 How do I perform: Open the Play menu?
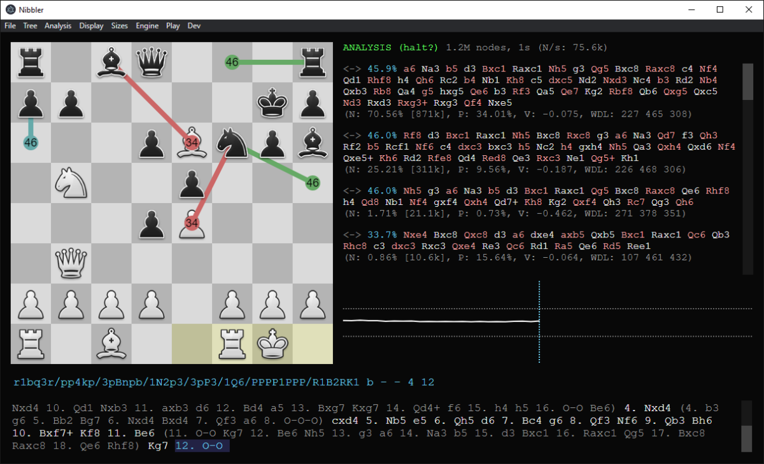point(173,26)
